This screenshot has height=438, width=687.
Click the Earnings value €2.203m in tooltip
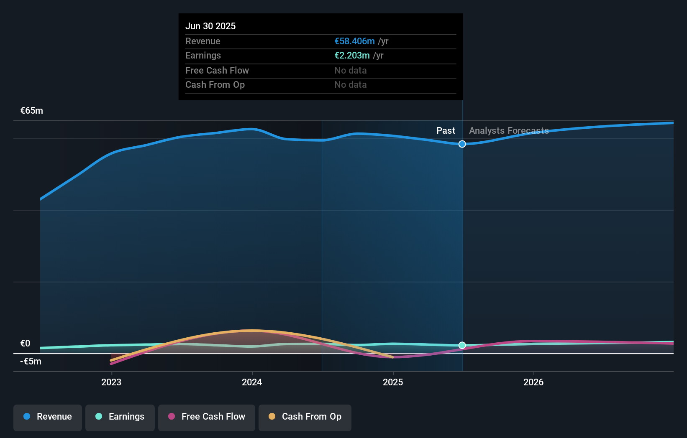point(352,55)
